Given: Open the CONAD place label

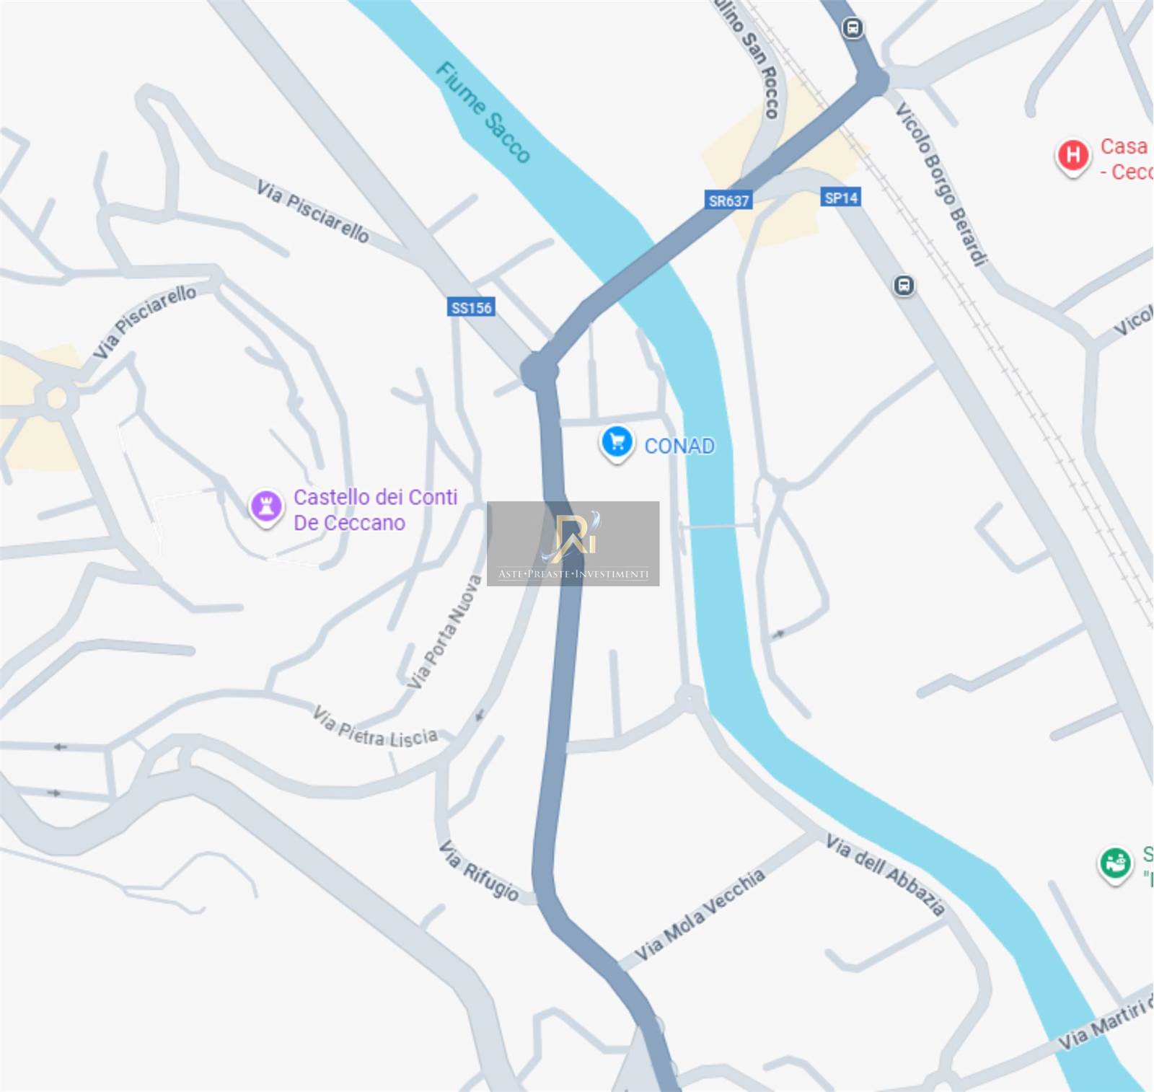Looking at the screenshot, I should (679, 446).
